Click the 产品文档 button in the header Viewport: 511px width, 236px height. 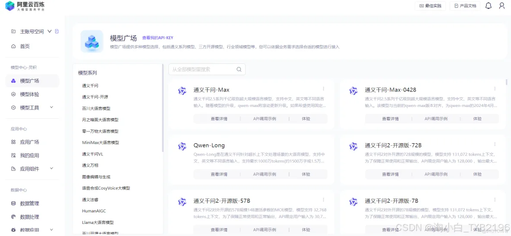point(465,6)
